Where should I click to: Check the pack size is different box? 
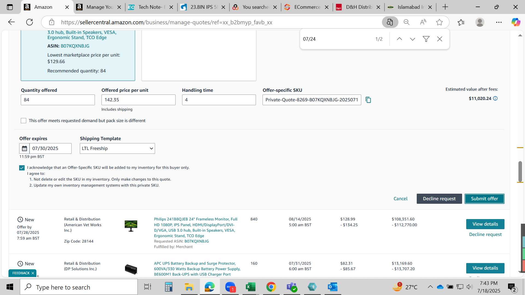coord(24,121)
